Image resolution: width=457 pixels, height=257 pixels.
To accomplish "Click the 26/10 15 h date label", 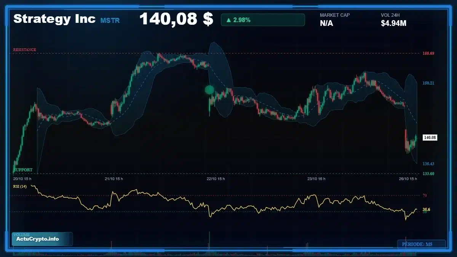I will pyautogui.click(x=407, y=179).
